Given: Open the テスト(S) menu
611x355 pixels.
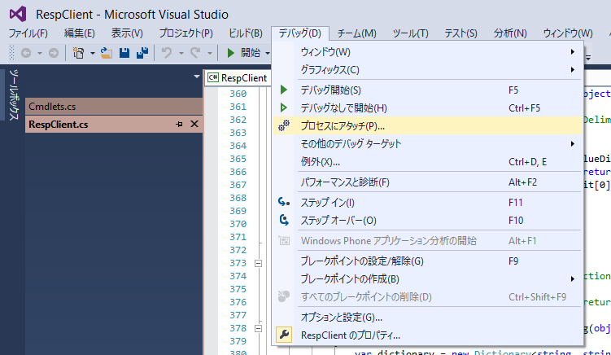Looking at the screenshot, I should click(461, 33).
